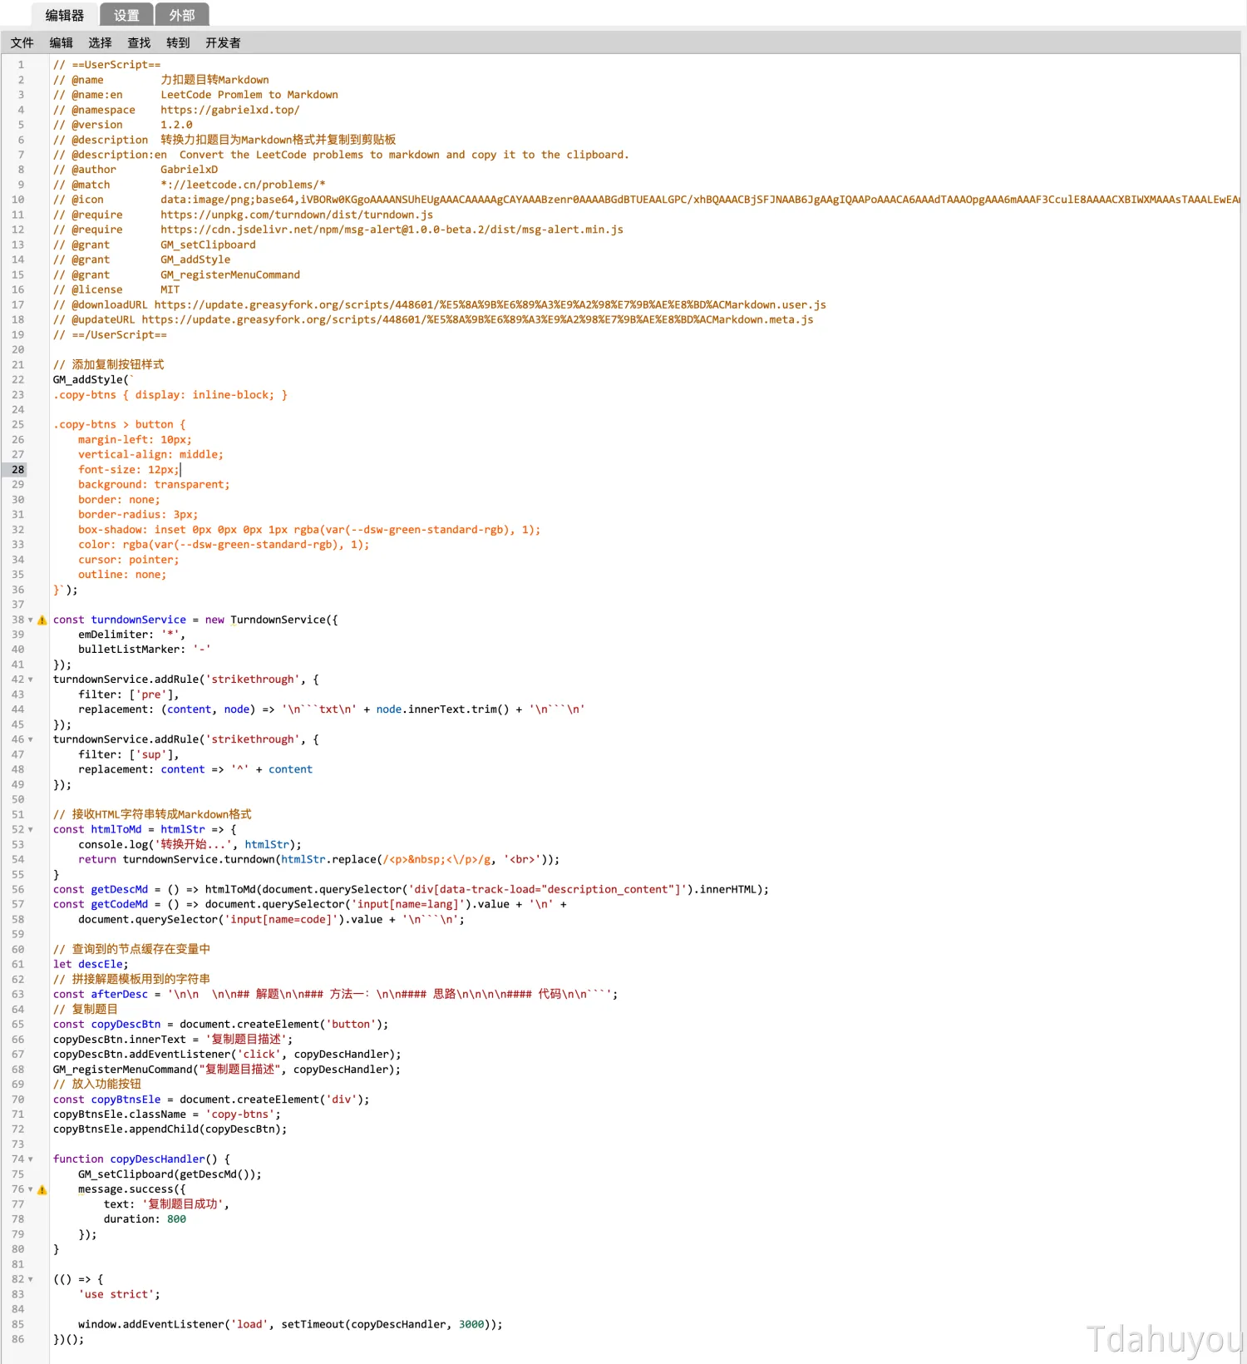Click the @downloadURL greasyfork link text
The image size is (1247, 1364).
point(490,304)
